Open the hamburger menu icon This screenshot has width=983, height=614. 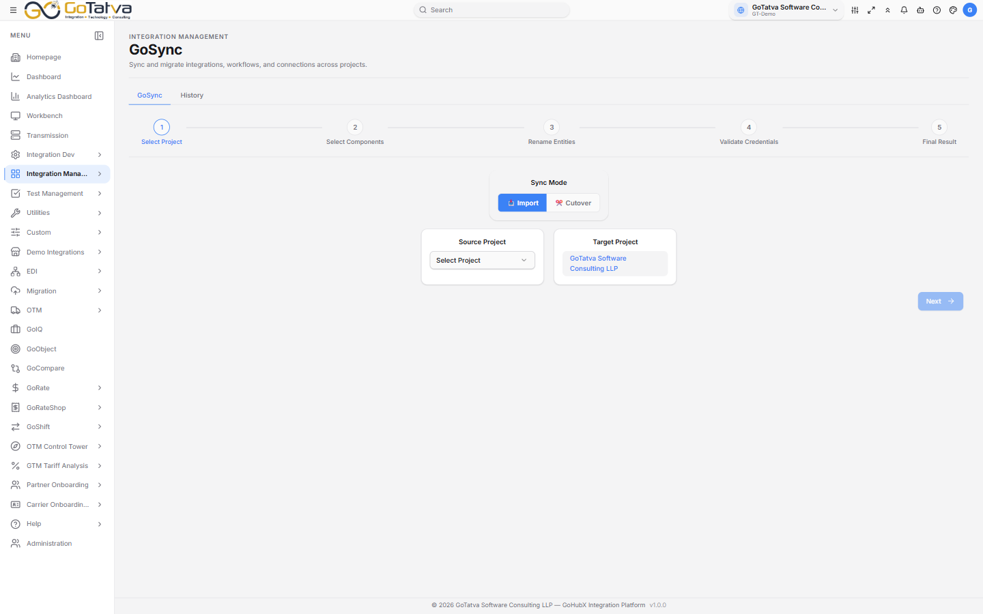tap(13, 10)
